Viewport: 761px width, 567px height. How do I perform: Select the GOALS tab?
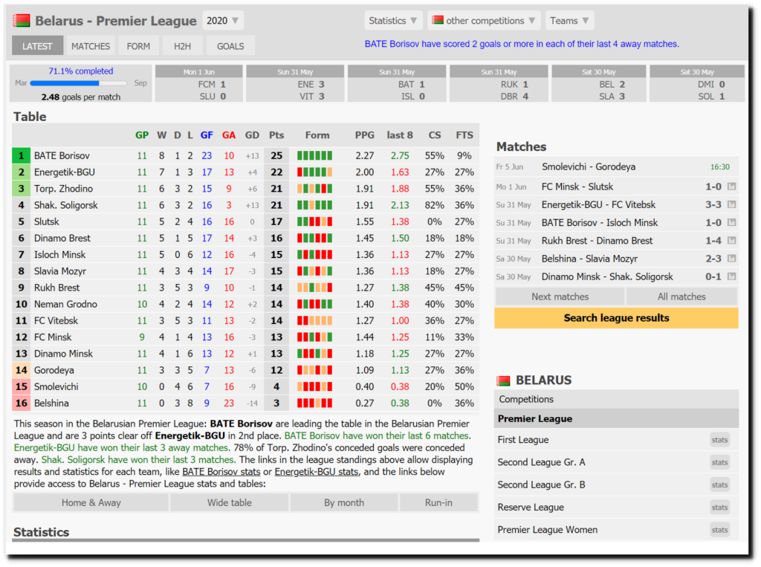pos(230,46)
